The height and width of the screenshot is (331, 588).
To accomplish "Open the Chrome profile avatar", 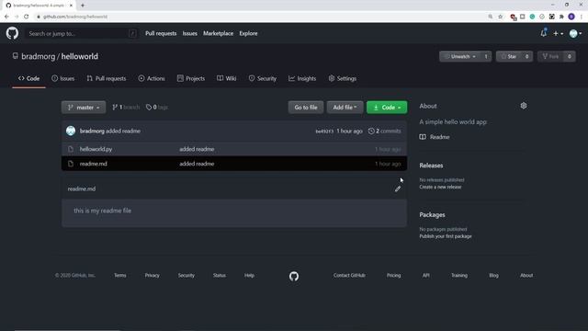I will (571, 17).
